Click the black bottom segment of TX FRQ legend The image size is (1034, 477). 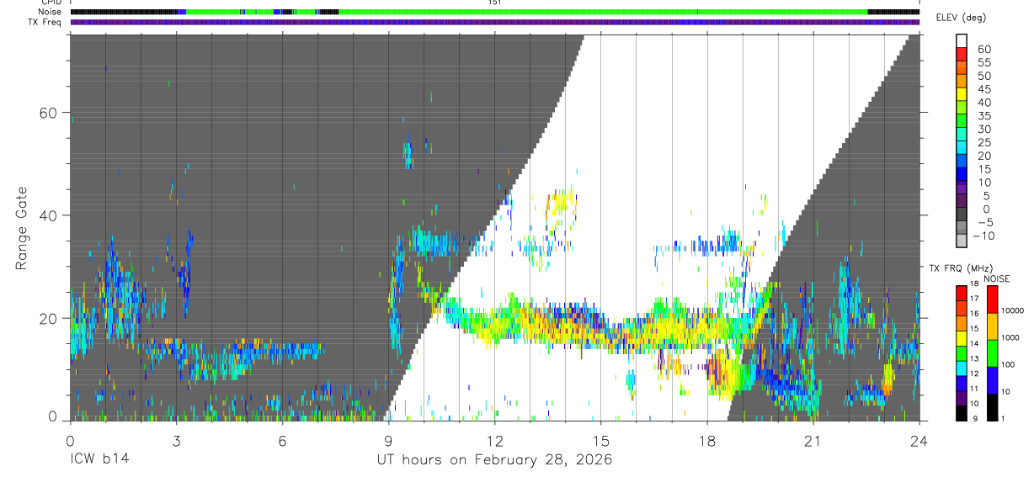point(962,413)
